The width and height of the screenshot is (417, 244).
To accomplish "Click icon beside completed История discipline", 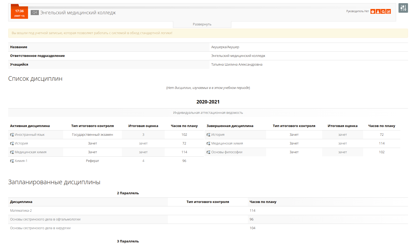I will click(x=208, y=135).
